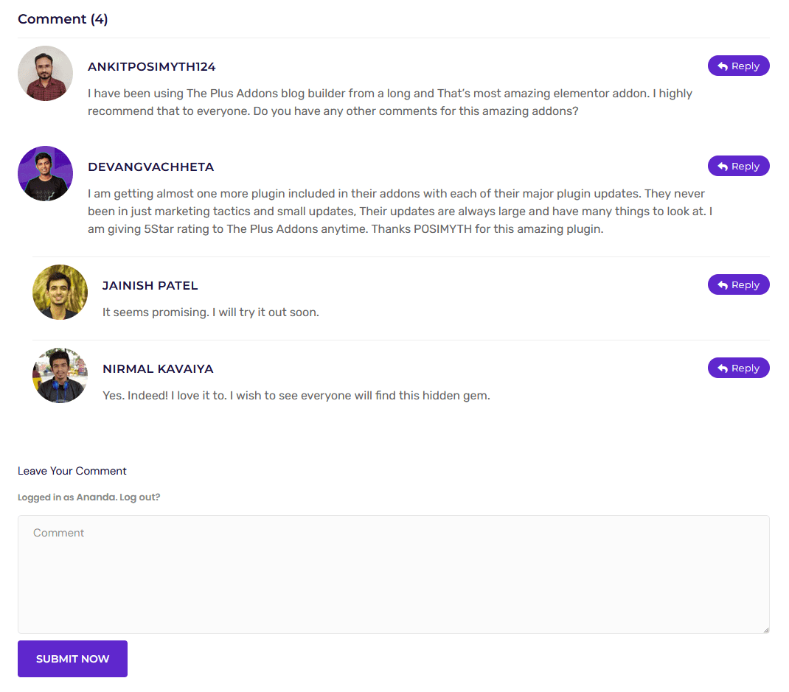Viewport: 789px width, 692px height.
Task: Select the username ANKITPOSIMYTH124
Action: point(152,66)
